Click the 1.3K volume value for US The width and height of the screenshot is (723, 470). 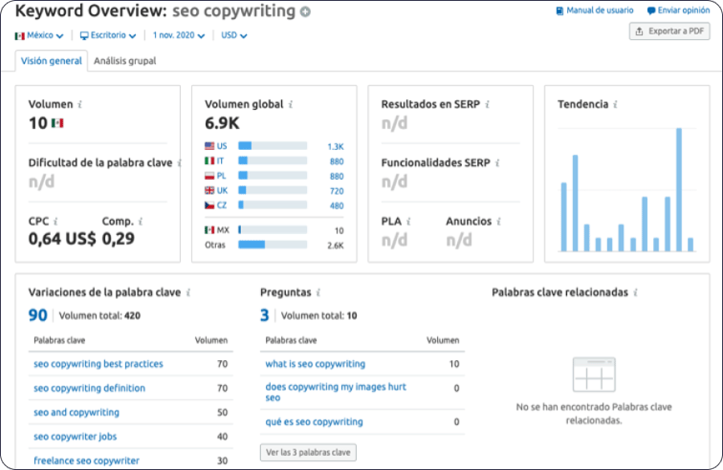tap(336, 146)
